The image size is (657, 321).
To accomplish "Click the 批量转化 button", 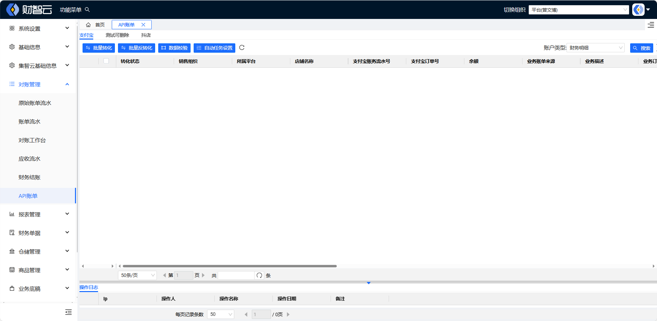I will [99, 48].
